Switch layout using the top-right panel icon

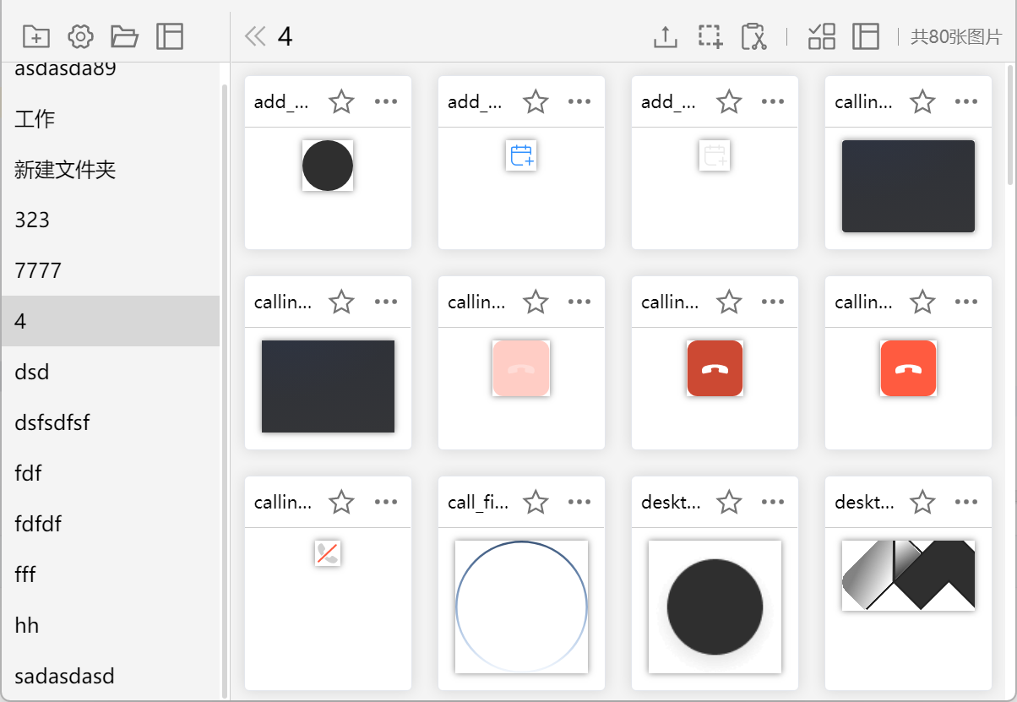click(866, 36)
